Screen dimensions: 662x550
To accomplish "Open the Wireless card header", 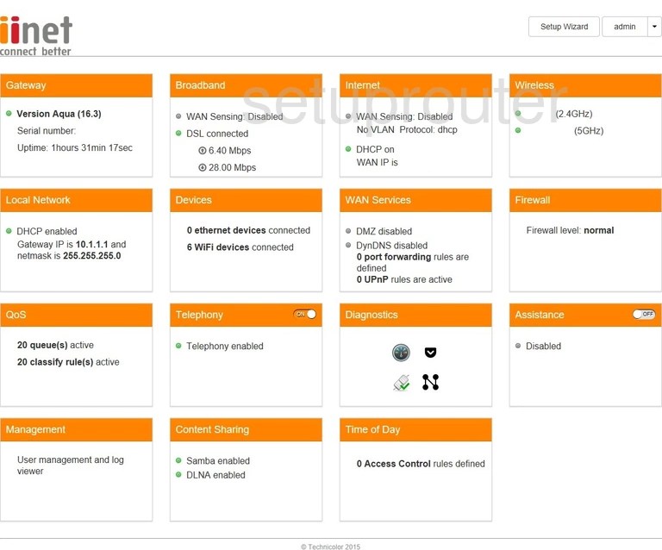I will pyautogui.click(x=585, y=85).
